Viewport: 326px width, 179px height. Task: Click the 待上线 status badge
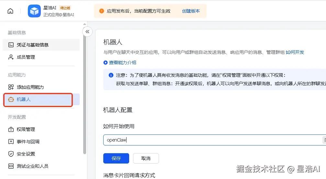coord(65,8)
